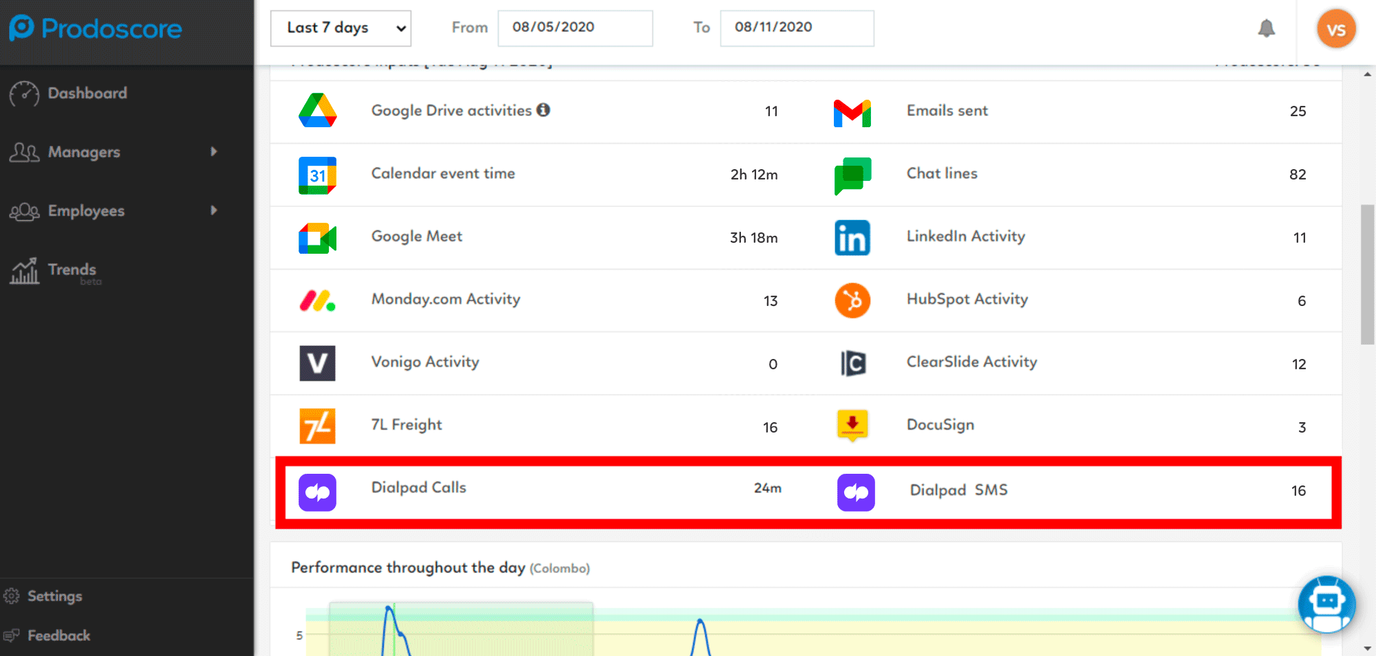Click the To date field 08/11/2020

797,28
